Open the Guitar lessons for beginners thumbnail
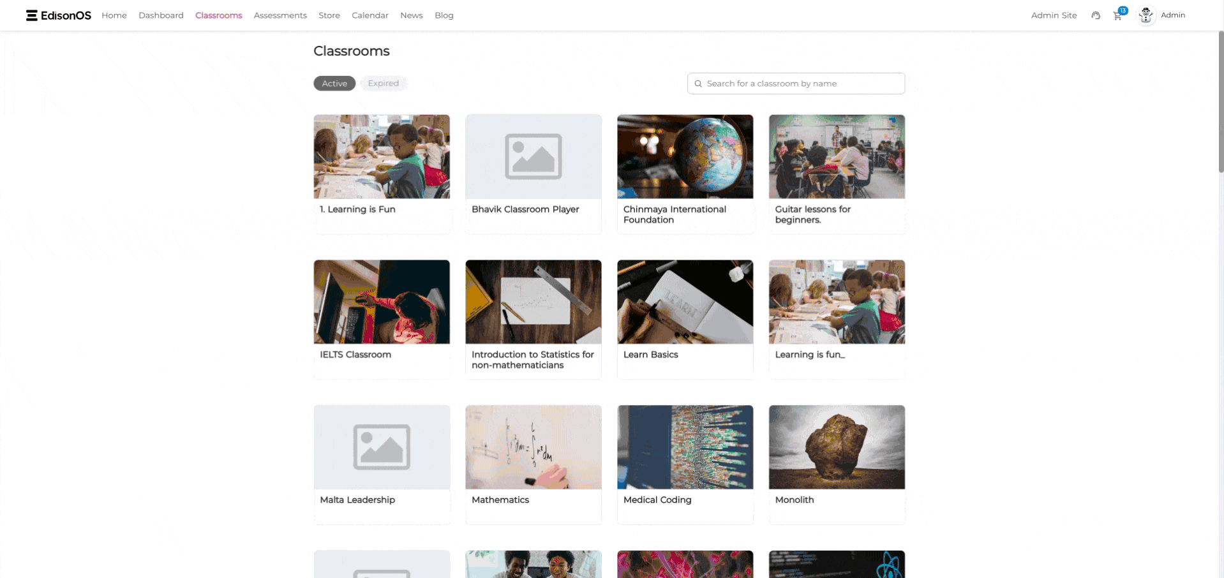 coord(837,156)
